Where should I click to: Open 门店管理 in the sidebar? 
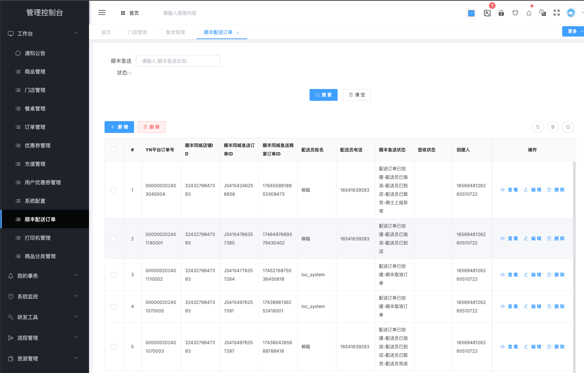tap(45, 90)
